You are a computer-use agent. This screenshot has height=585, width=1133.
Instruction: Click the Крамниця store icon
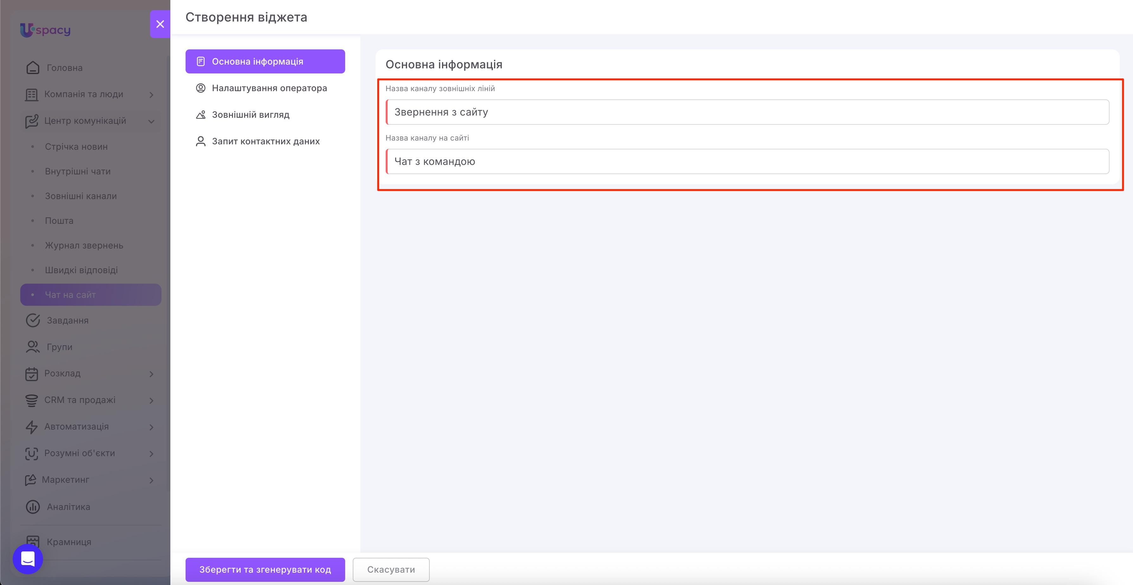pos(33,541)
